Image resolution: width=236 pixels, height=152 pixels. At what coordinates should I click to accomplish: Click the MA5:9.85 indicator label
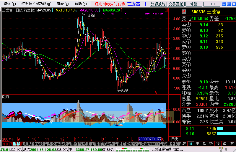click(x=45, y=10)
